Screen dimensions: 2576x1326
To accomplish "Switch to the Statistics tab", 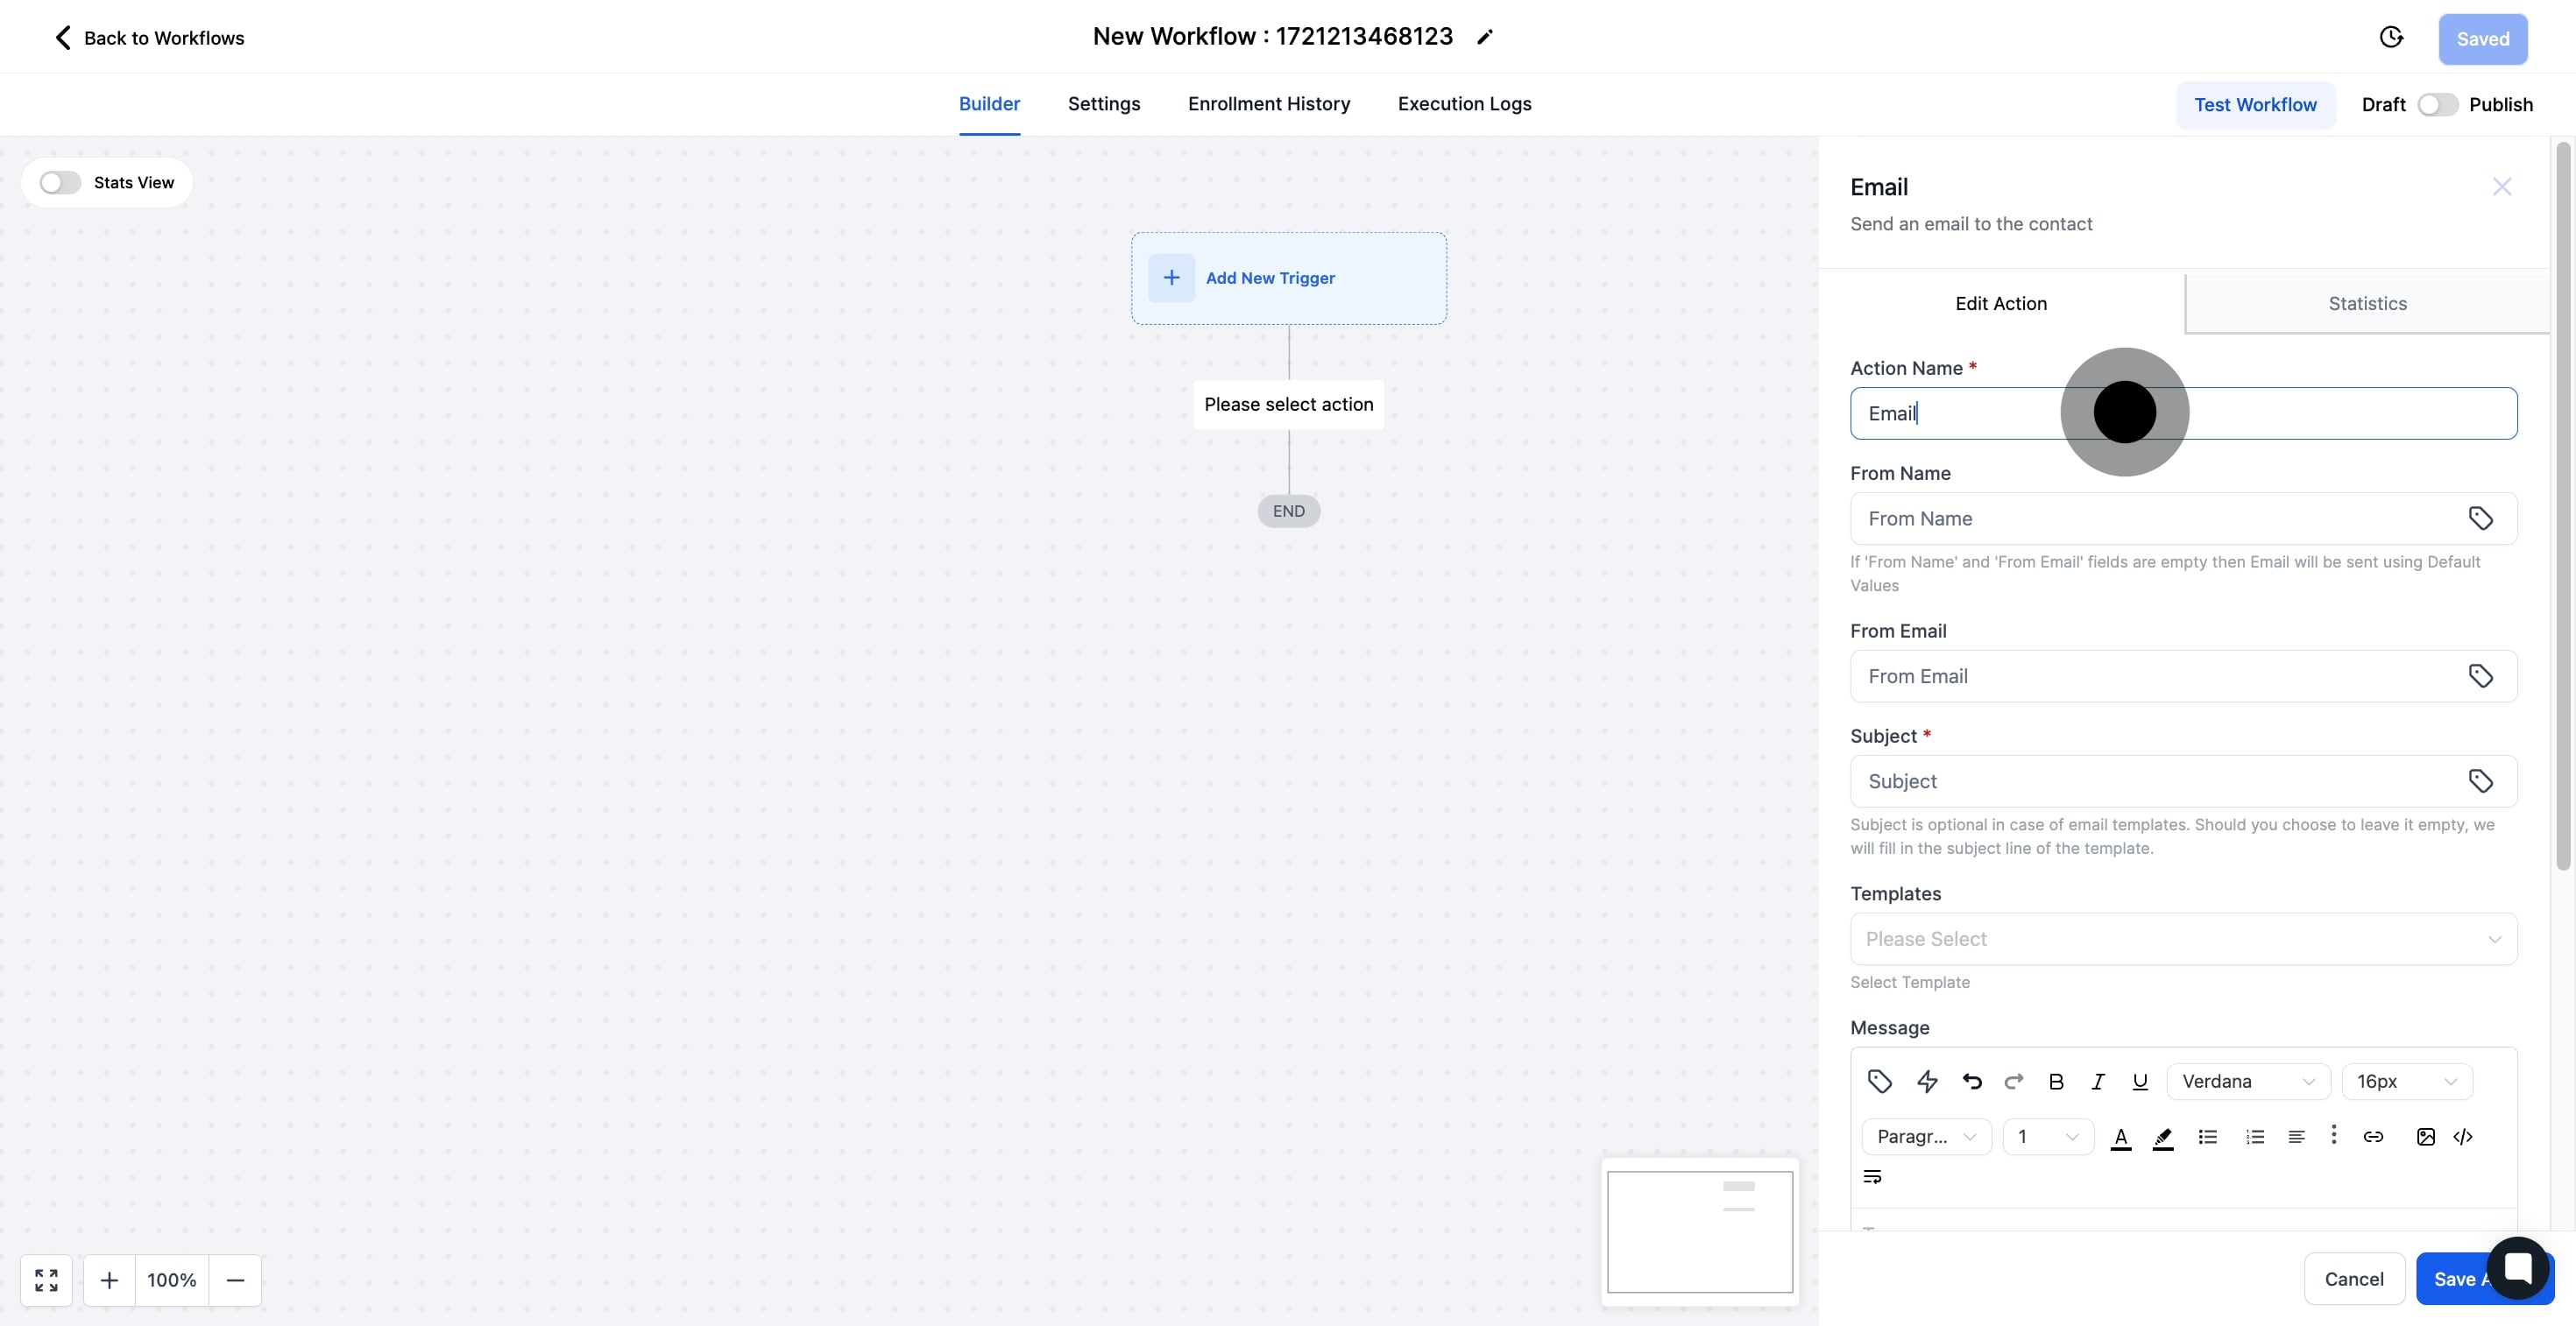I will 2367,304.
